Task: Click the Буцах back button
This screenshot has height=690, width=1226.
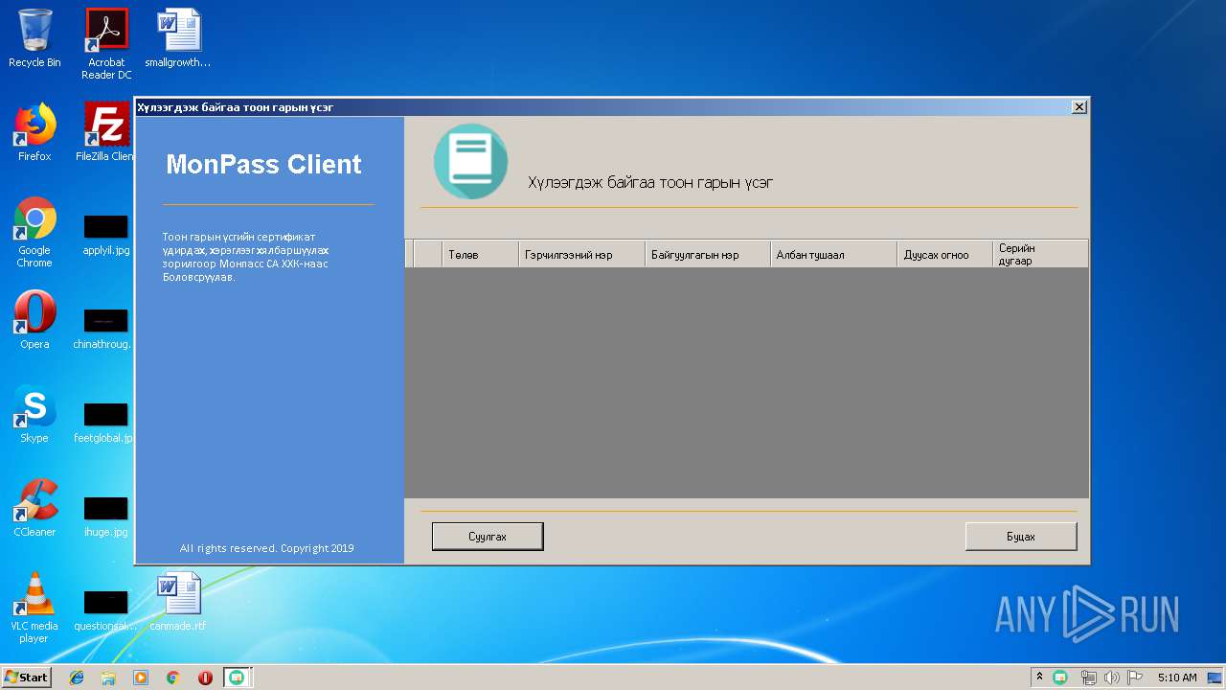Action: tap(1021, 537)
